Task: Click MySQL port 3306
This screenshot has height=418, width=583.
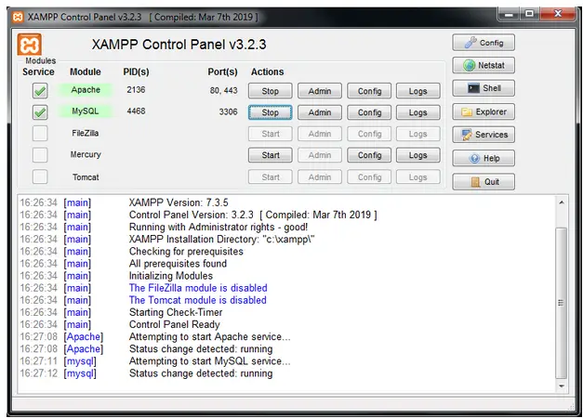Action: [228, 111]
